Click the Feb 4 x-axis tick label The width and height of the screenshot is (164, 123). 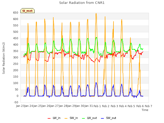coord(123,106)
